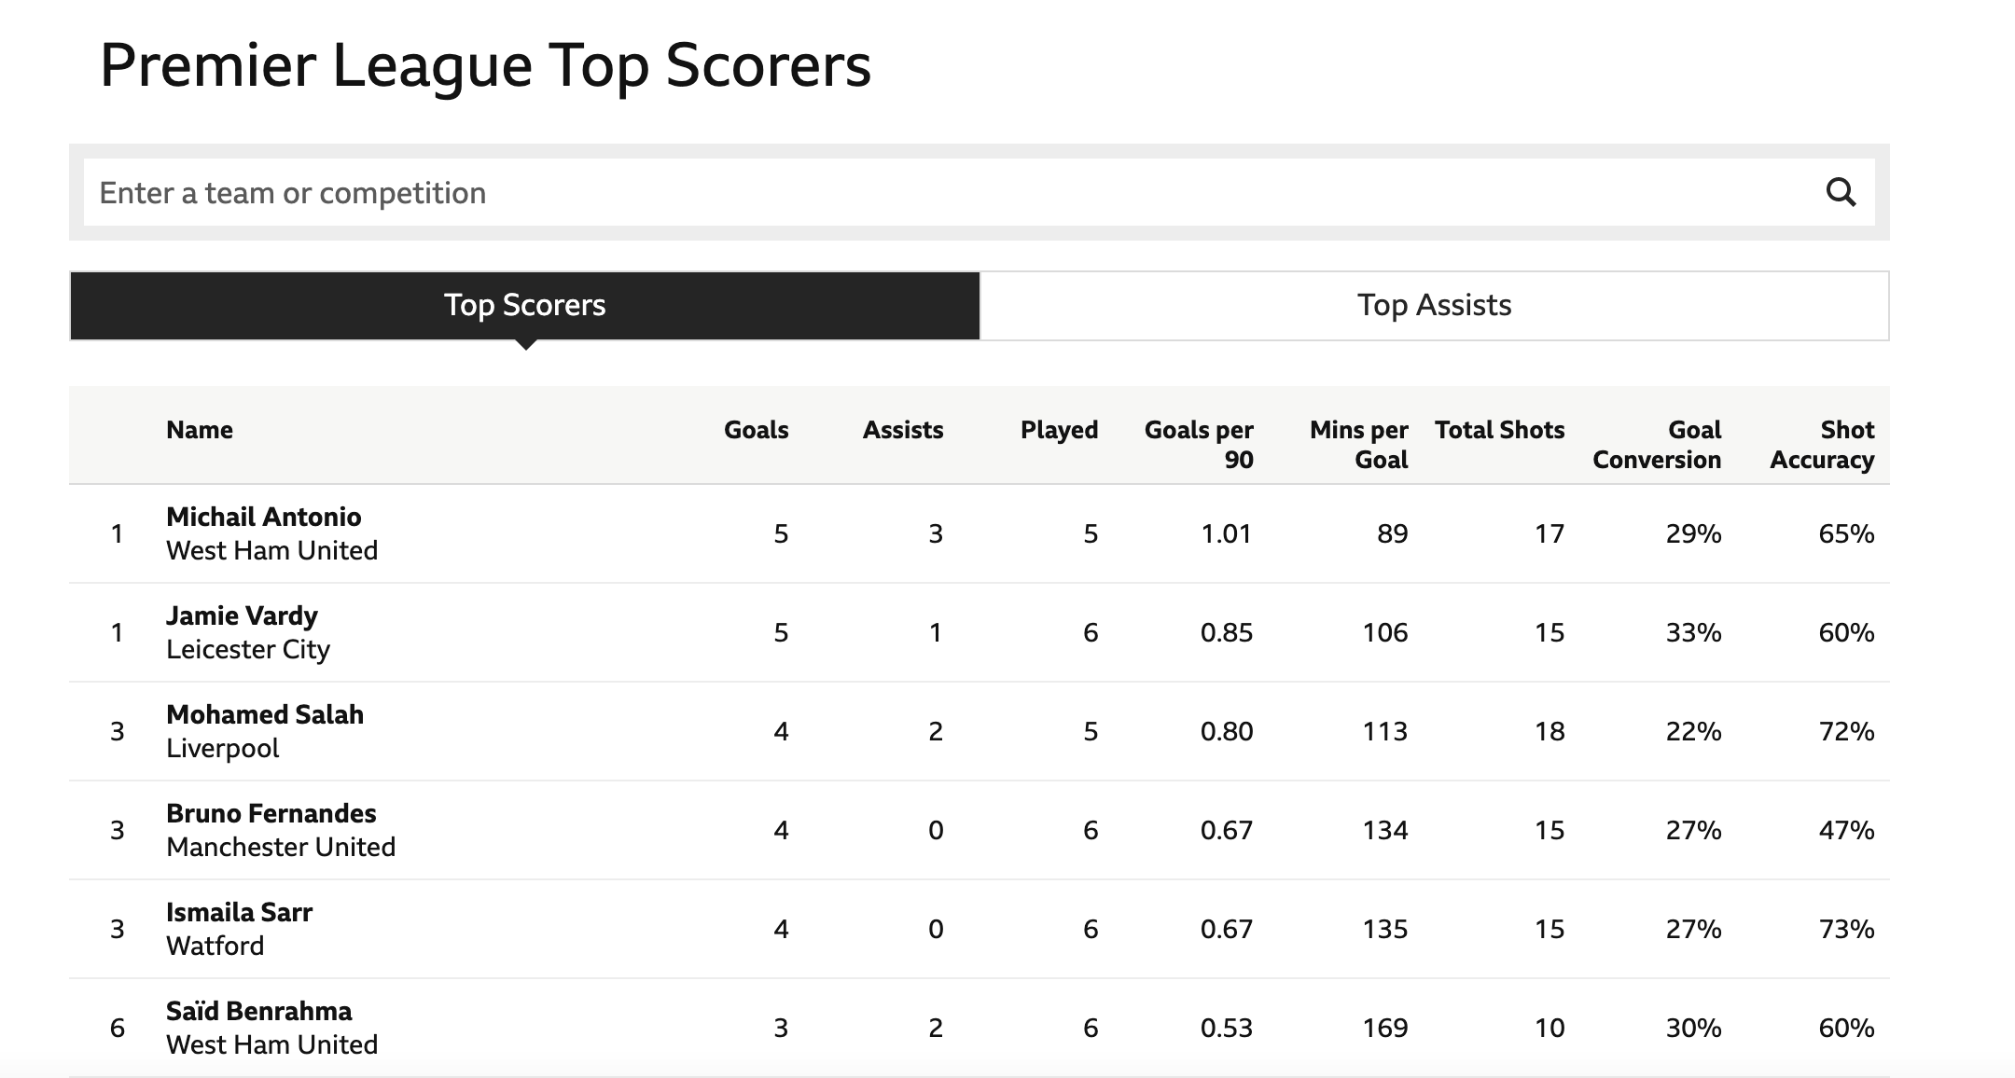This screenshot has width=2015, height=1078.
Task: Open Jamie Vardy player link
Action: 242,615
